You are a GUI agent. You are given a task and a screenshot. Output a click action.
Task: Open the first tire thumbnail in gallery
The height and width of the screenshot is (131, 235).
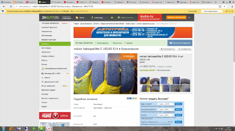click(144, 81)
